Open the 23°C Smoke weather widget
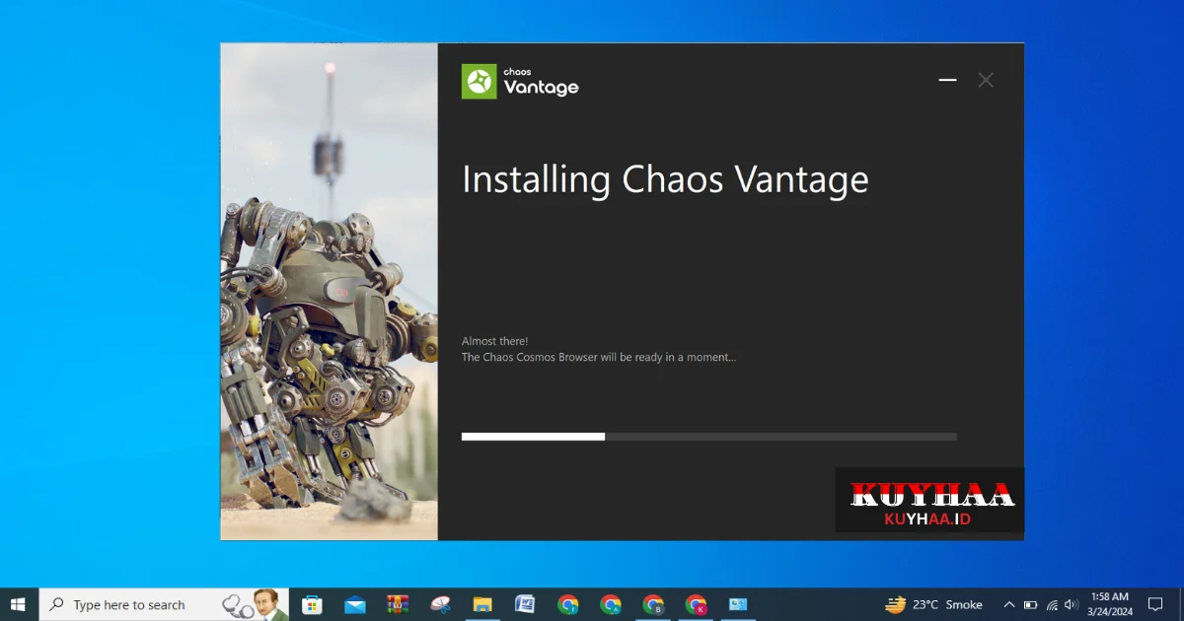1184x621 pixels. (x=933, y=604)
